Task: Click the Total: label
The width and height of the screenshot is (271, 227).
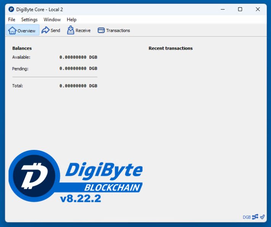Action: 18,86
